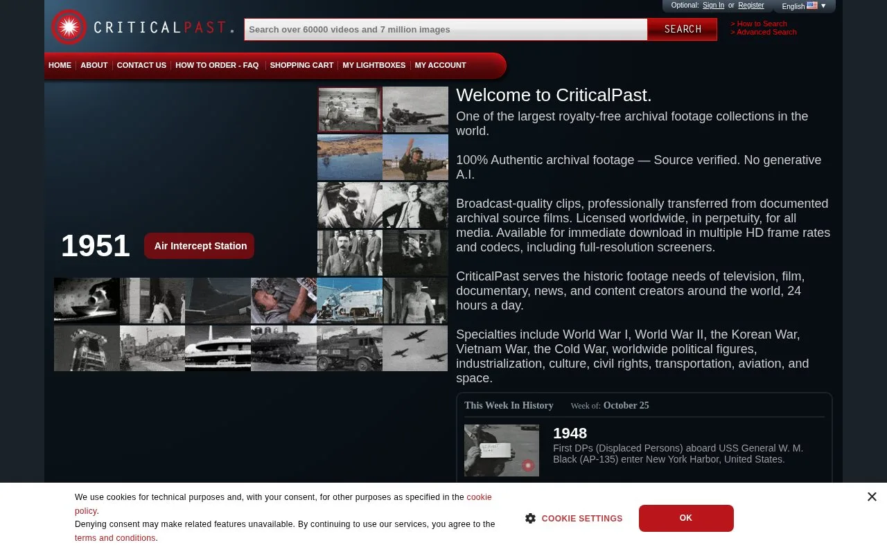This screenshot has height=554, width=887.
Task: Open the old truck thumbnail
Action: (349, 348)
